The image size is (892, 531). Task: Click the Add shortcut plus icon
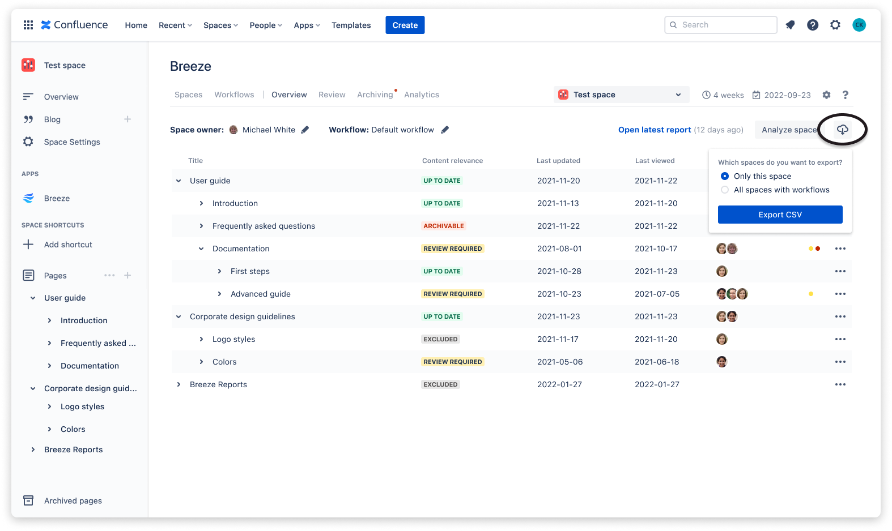tap(28, 245)
